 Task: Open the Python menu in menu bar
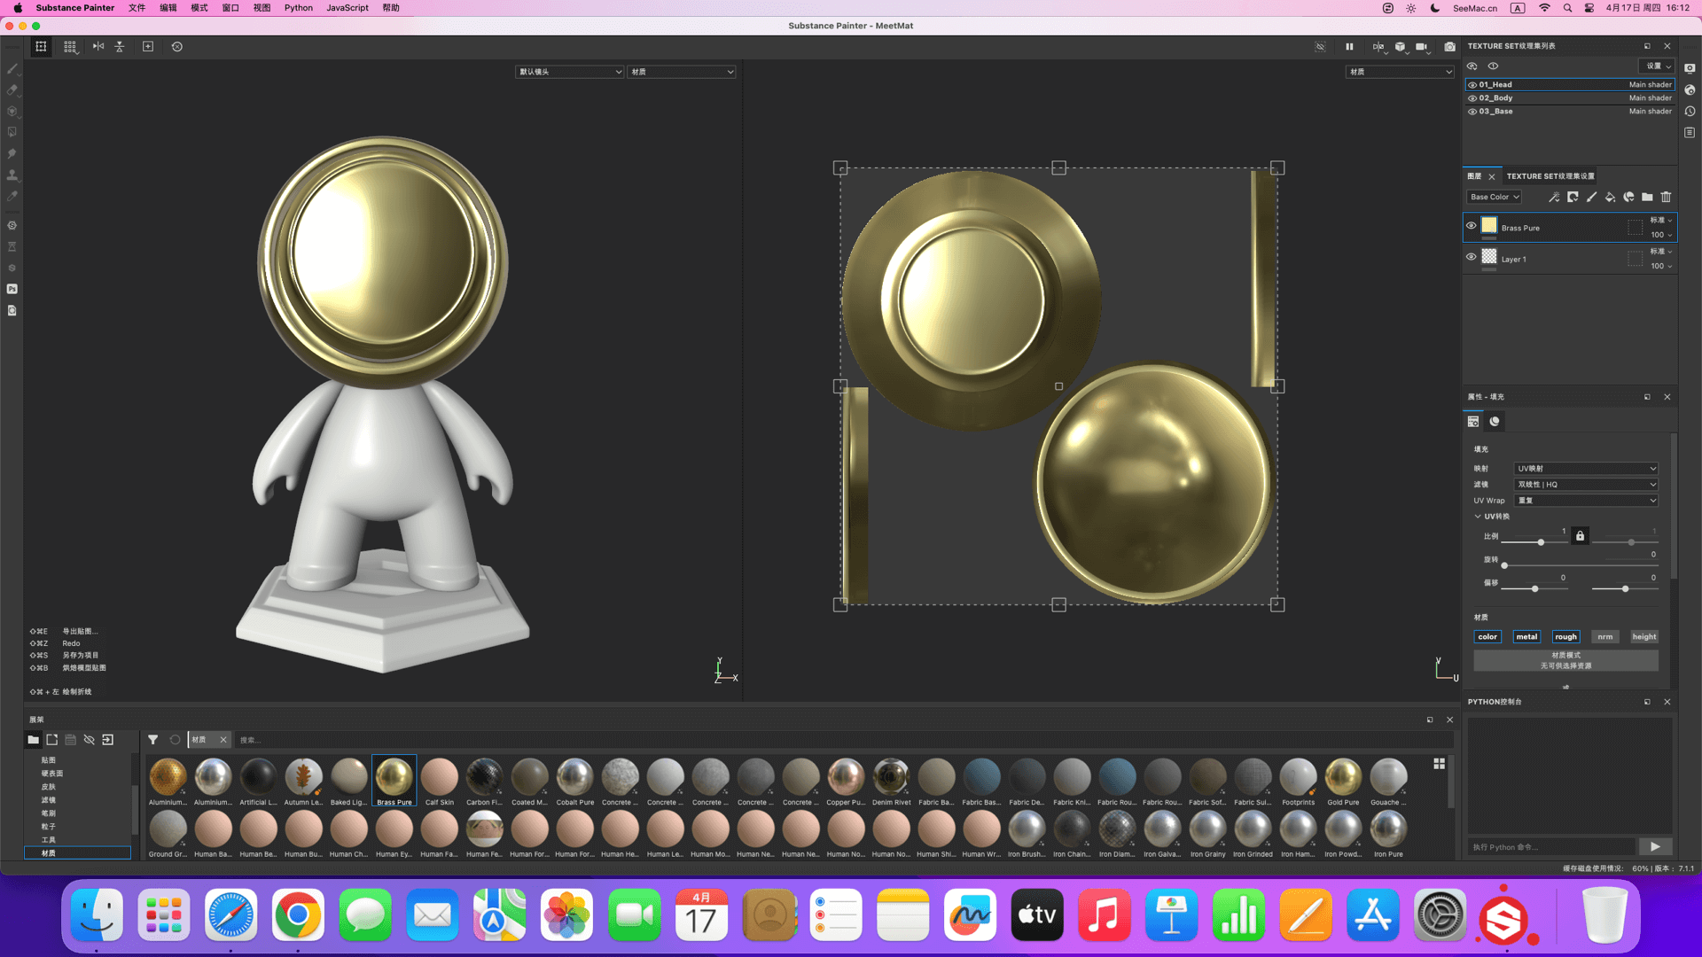point(298,8)
